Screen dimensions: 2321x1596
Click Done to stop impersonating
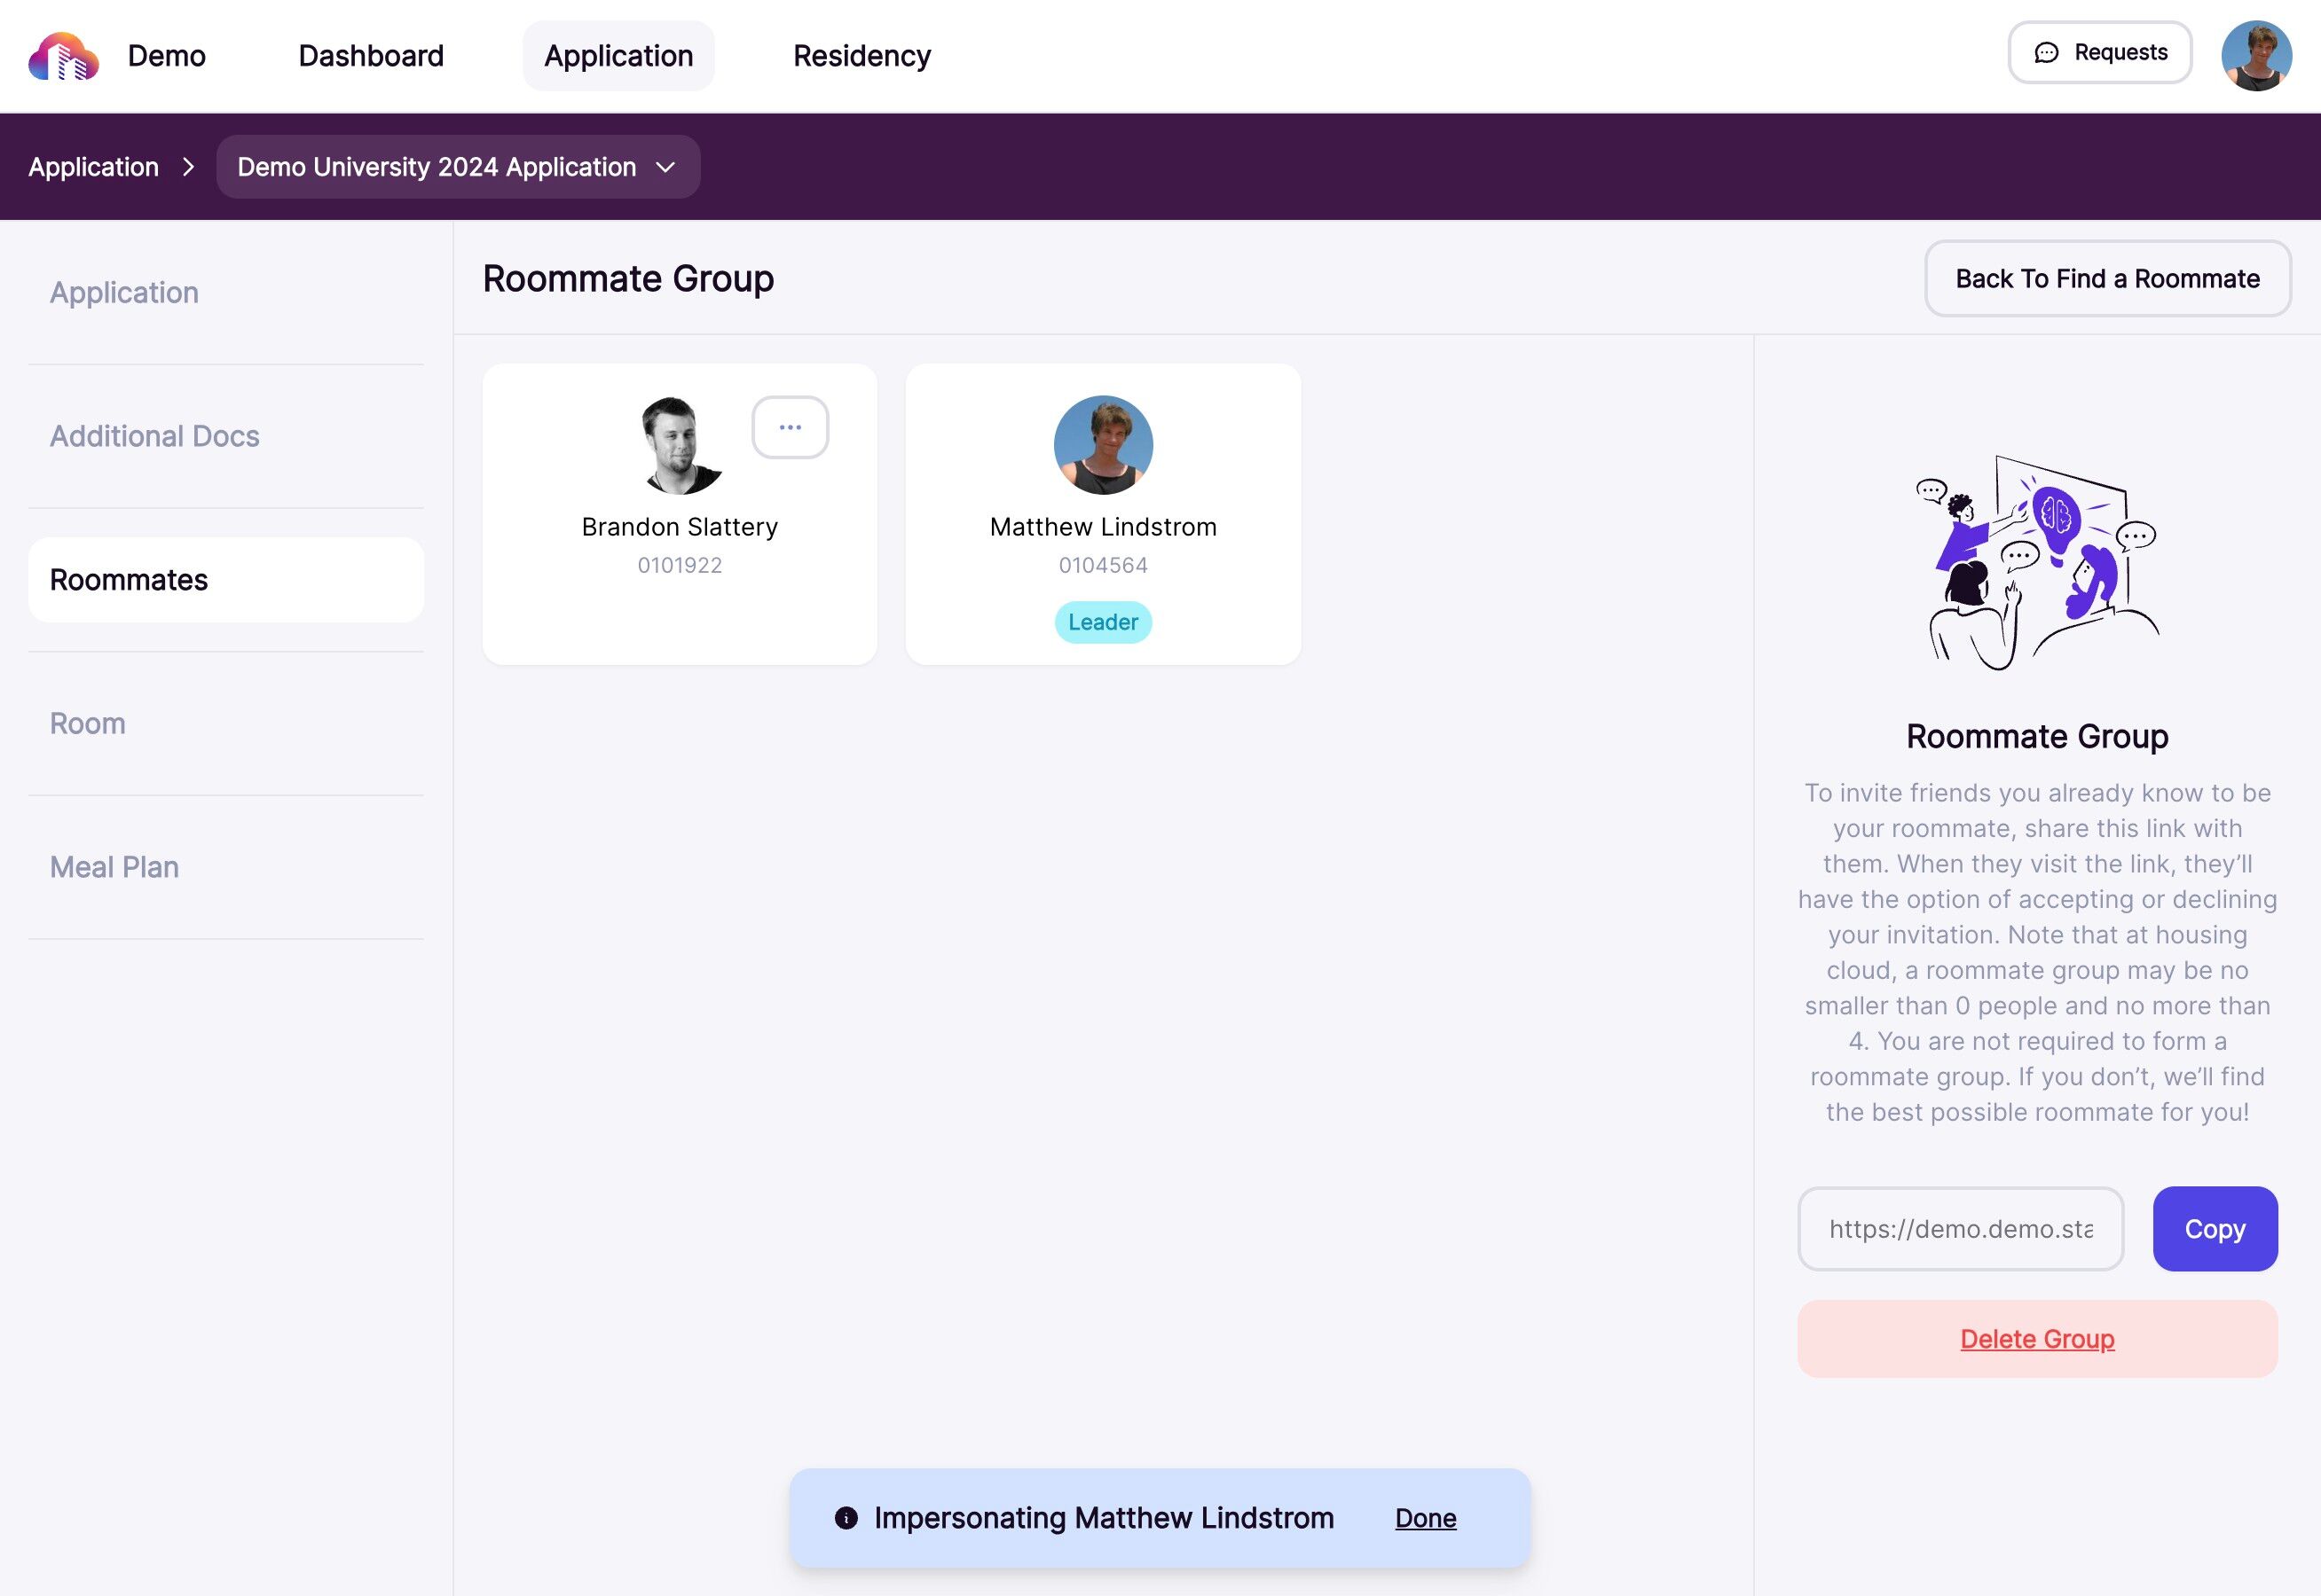point(1426,1518)
